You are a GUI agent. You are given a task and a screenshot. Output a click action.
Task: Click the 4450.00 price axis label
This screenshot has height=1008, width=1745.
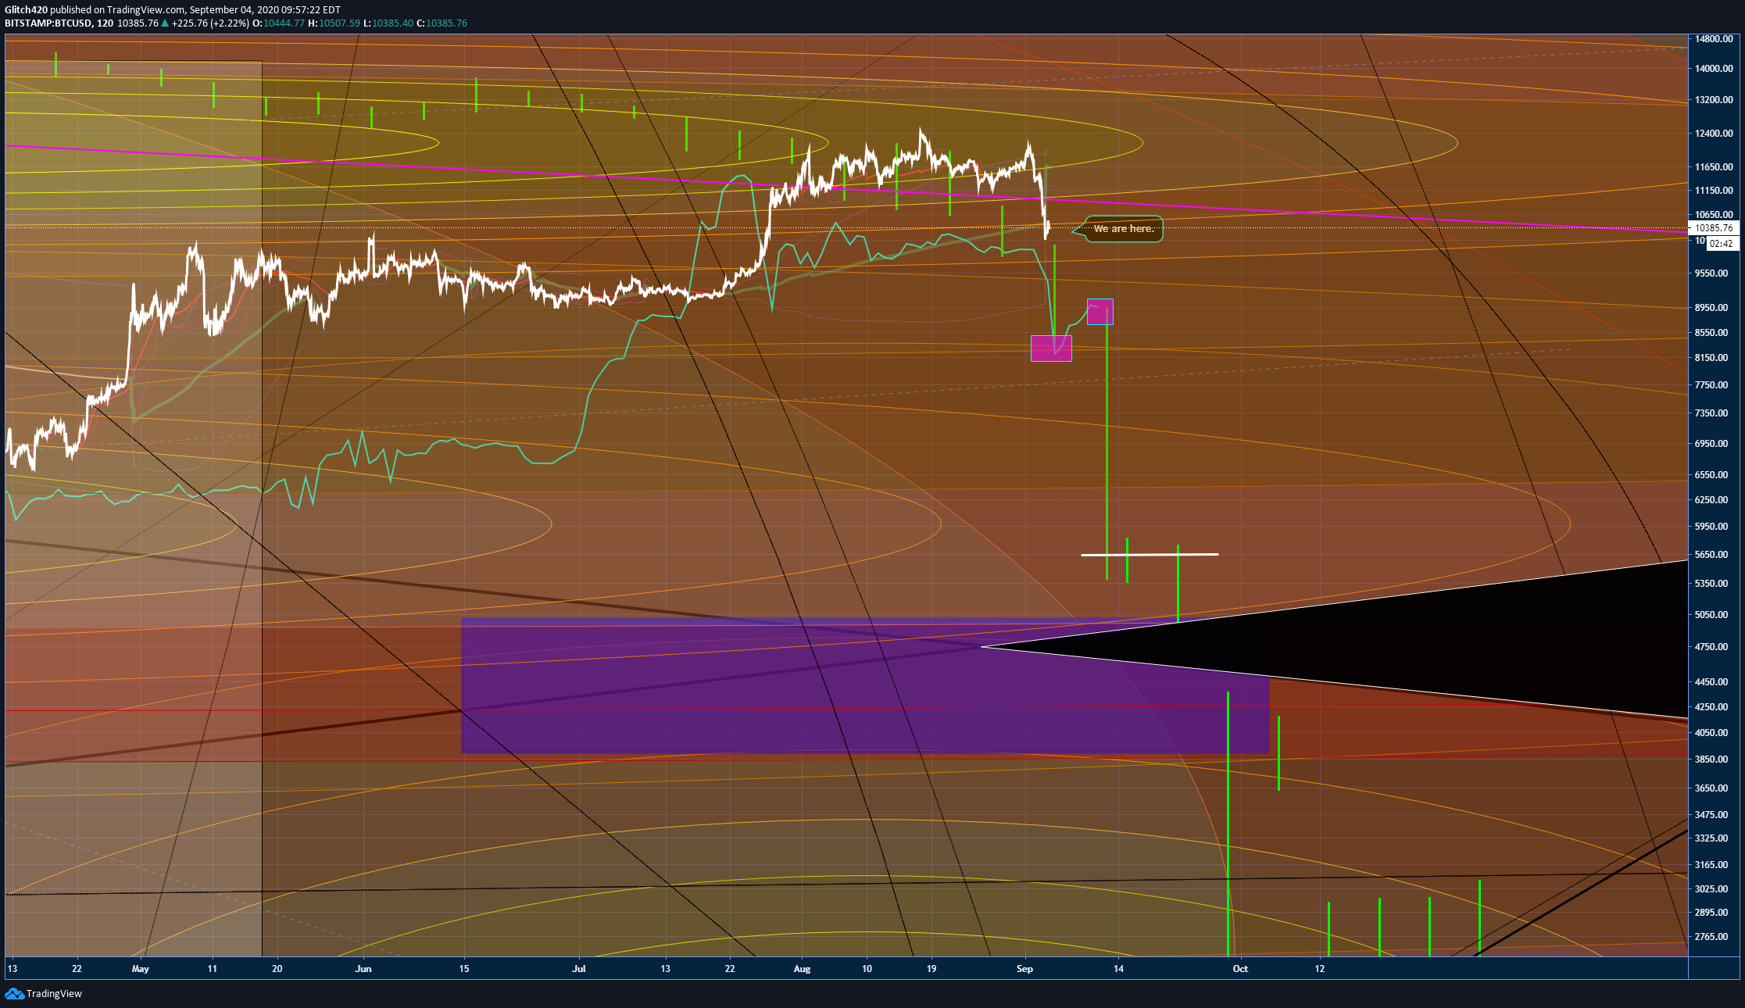click(x=1711, y=682)
